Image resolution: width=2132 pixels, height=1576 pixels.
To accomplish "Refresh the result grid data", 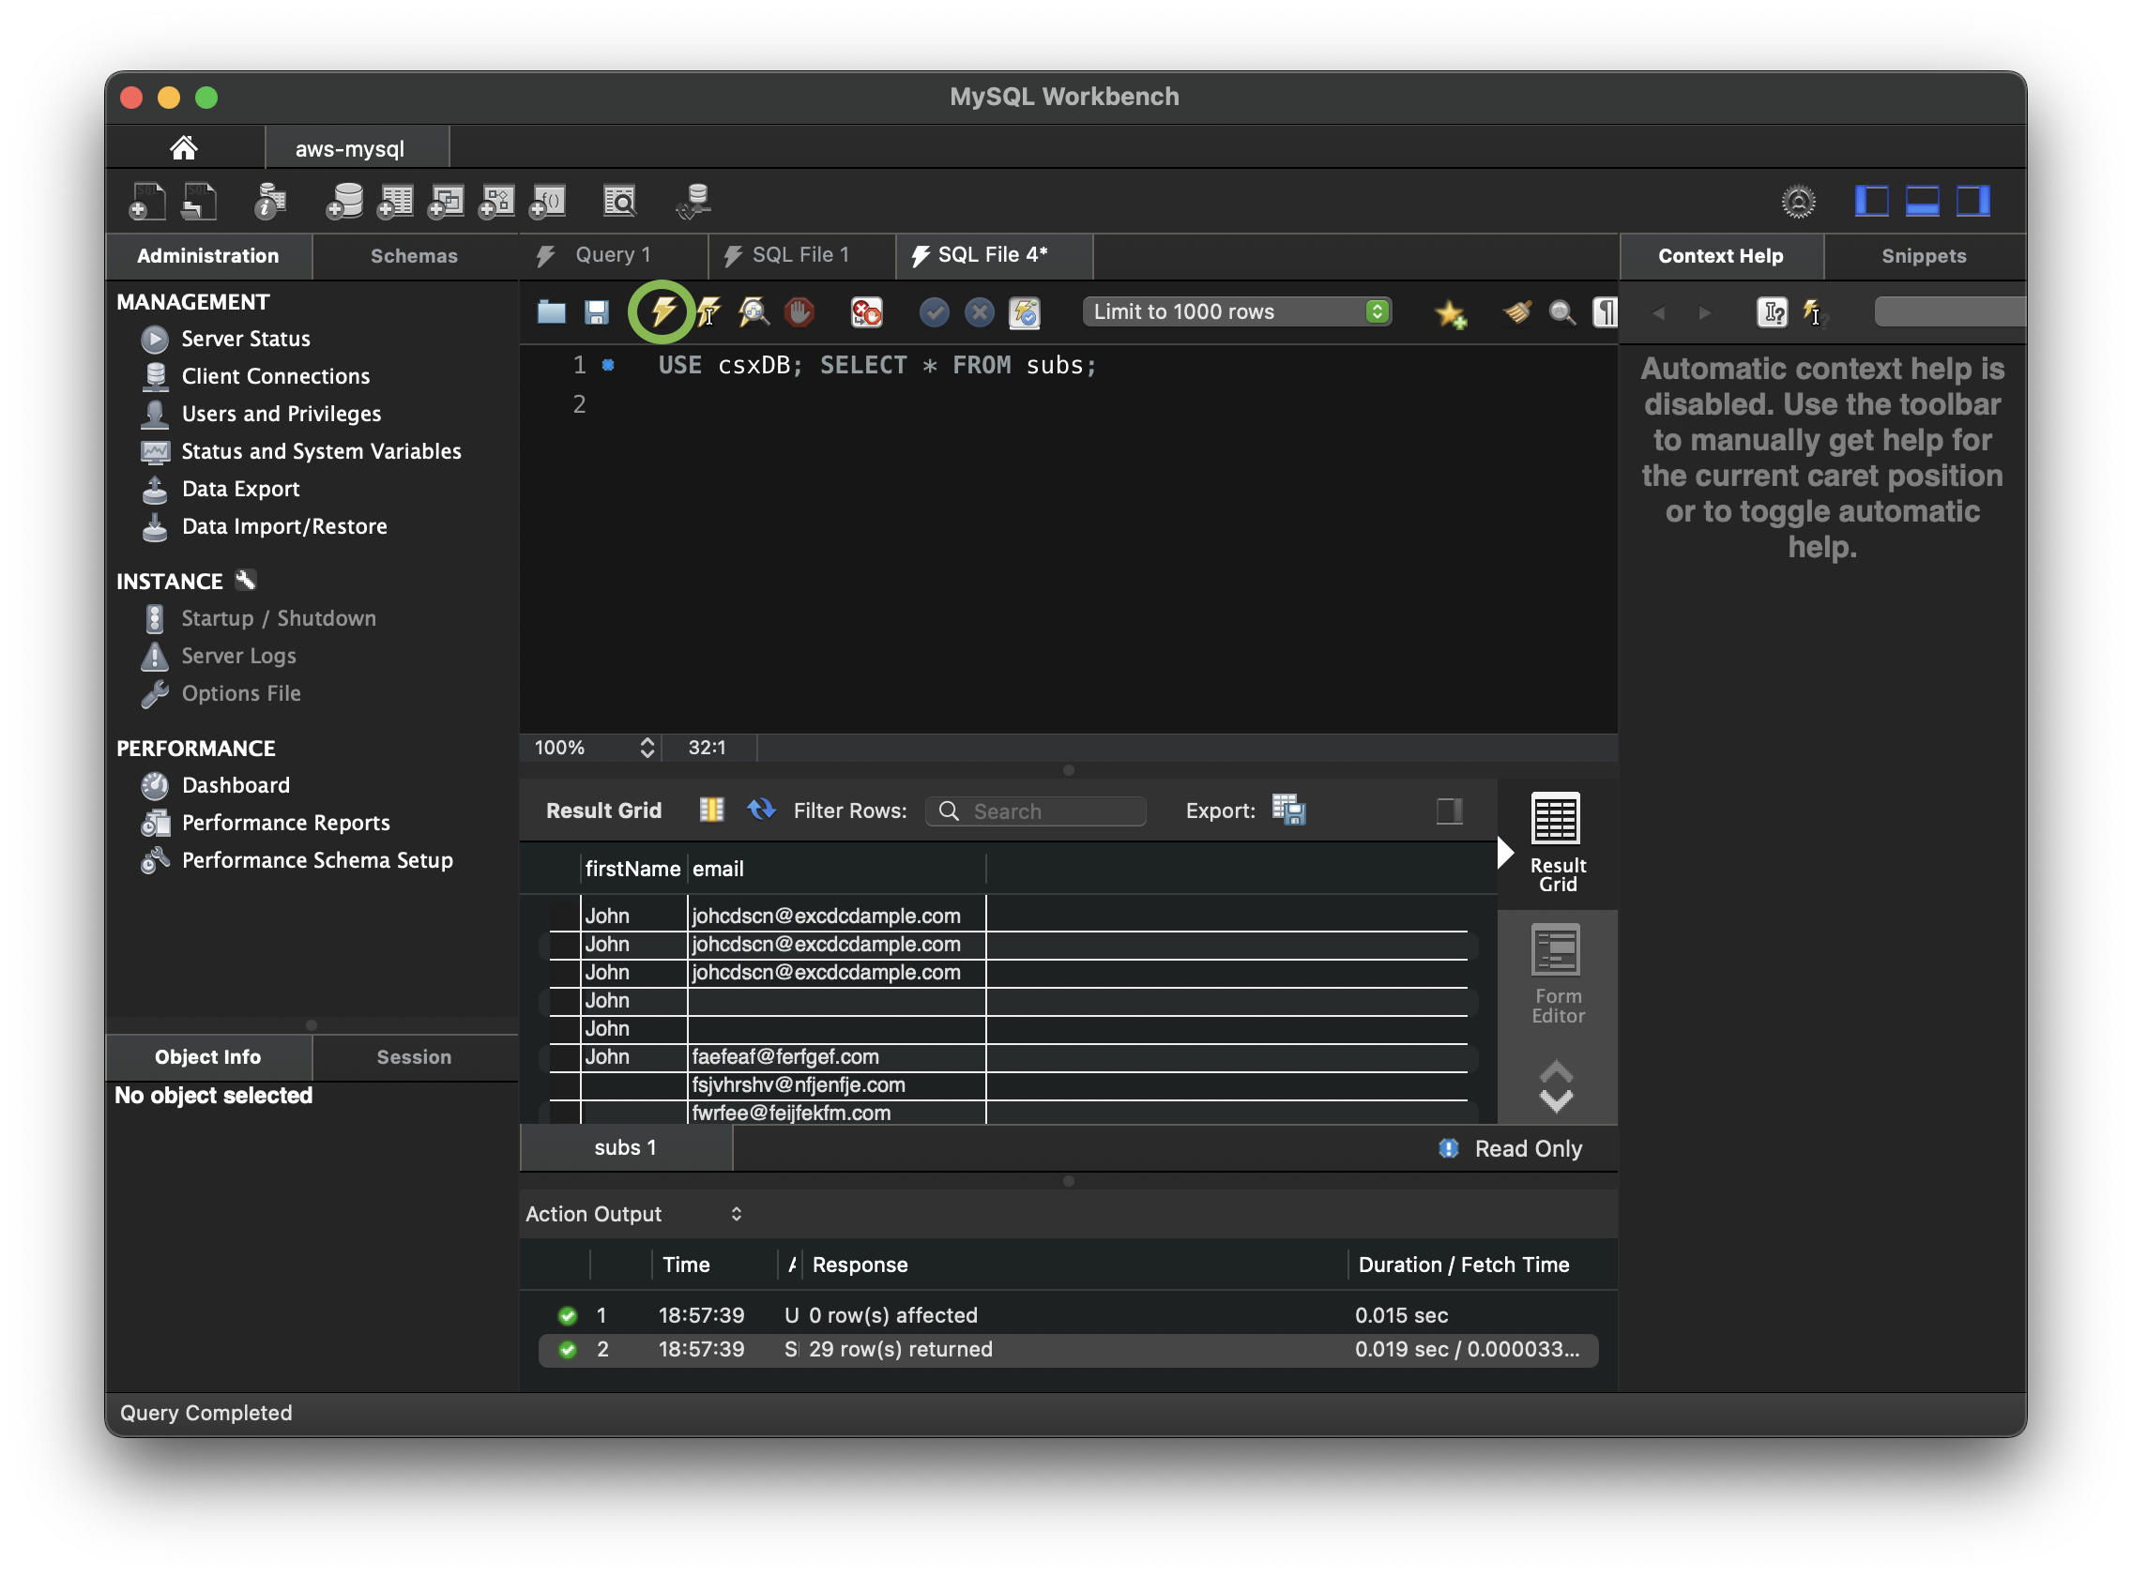I will (761, 810).
